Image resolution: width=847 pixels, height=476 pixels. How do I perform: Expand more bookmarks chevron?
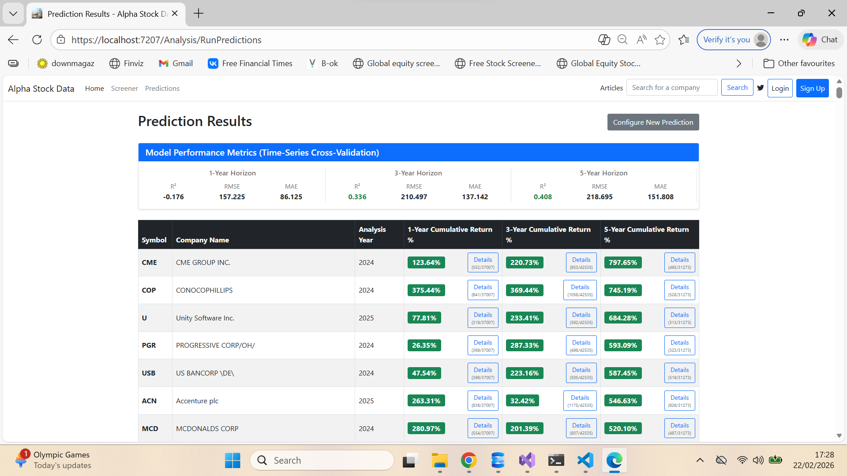(739, 63)
